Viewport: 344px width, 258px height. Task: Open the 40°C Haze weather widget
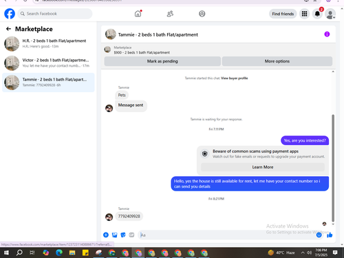(281, 252)
